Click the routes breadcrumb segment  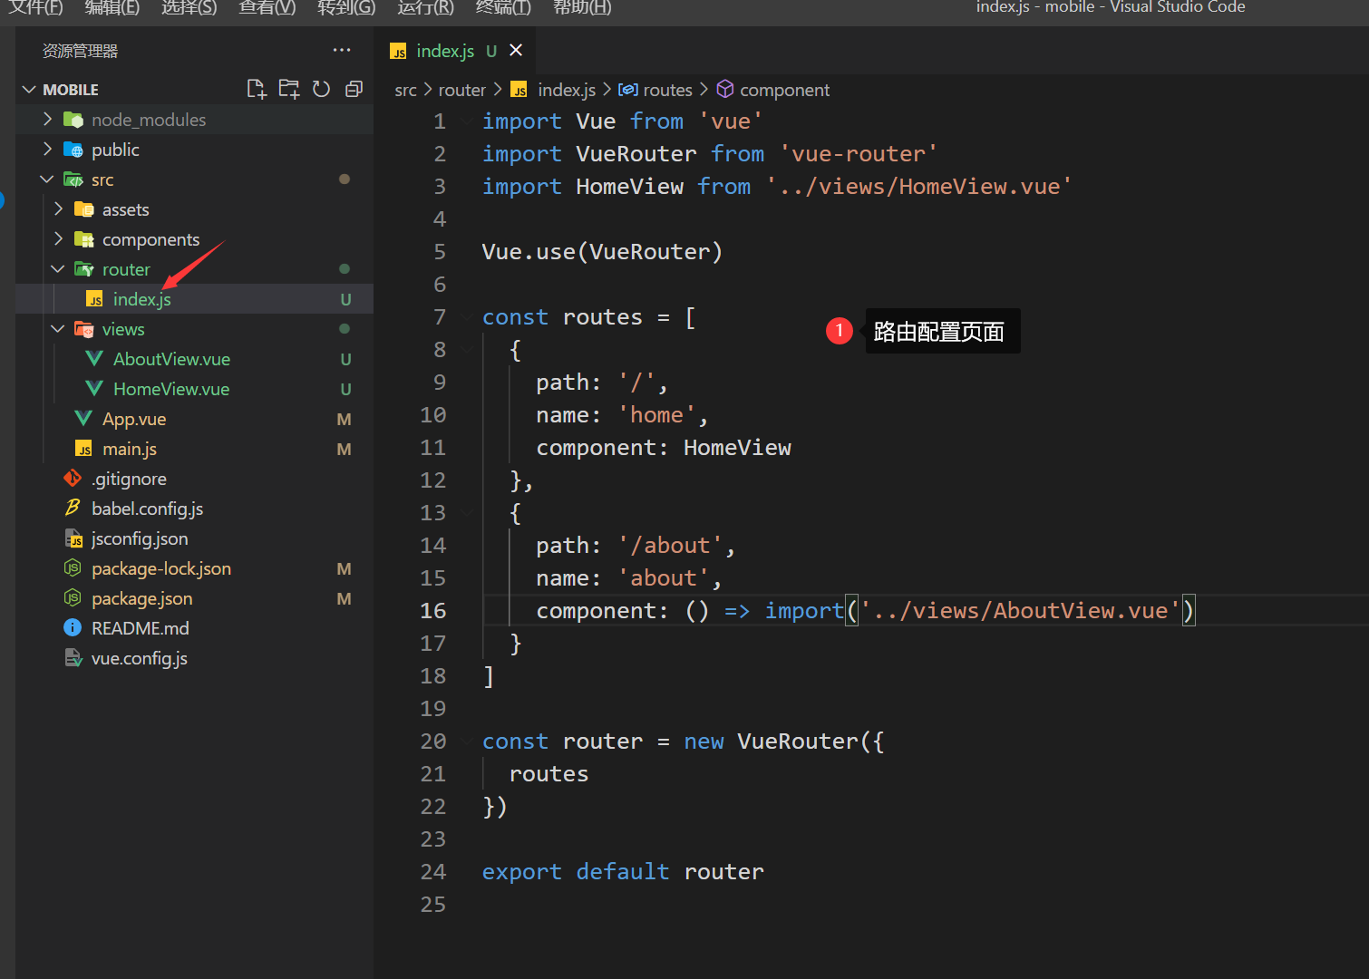tap(667, 90)
